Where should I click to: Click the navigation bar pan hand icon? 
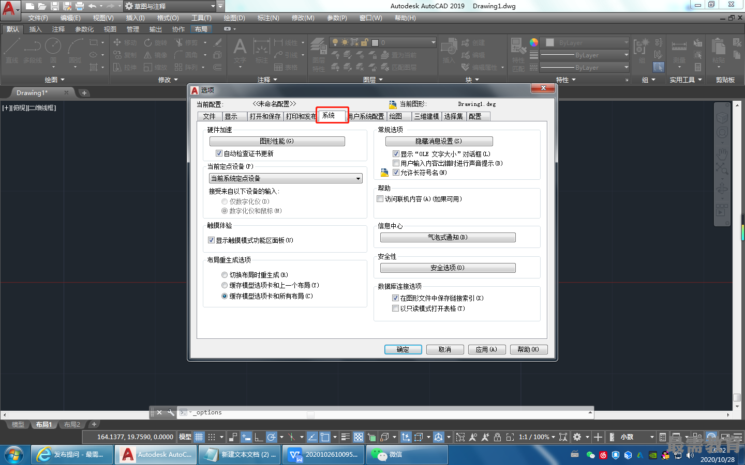point(722,153)
